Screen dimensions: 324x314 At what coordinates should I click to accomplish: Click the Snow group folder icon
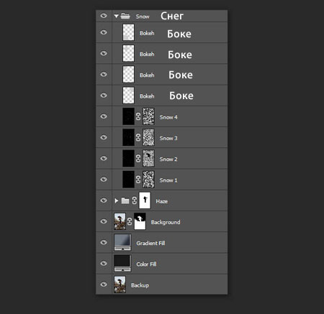coord(125,16)
